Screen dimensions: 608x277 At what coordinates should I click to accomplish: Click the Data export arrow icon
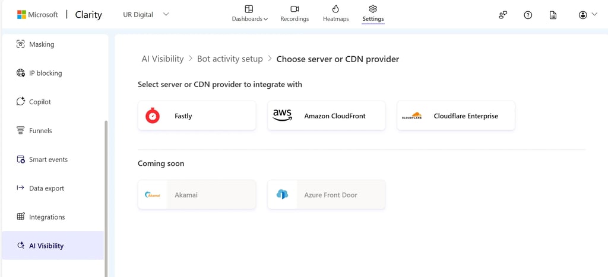click(20, 188)
